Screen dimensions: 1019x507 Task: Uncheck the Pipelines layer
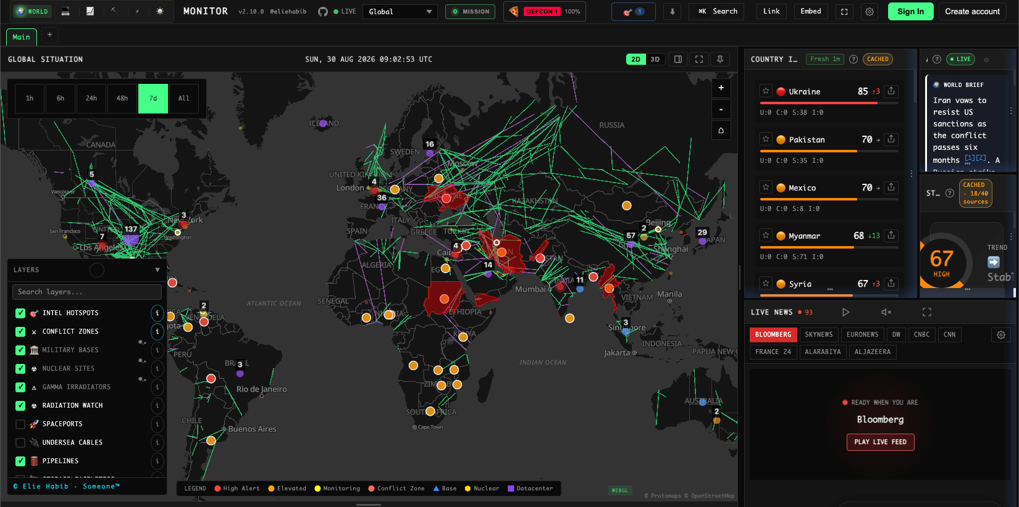coord(20,461)
